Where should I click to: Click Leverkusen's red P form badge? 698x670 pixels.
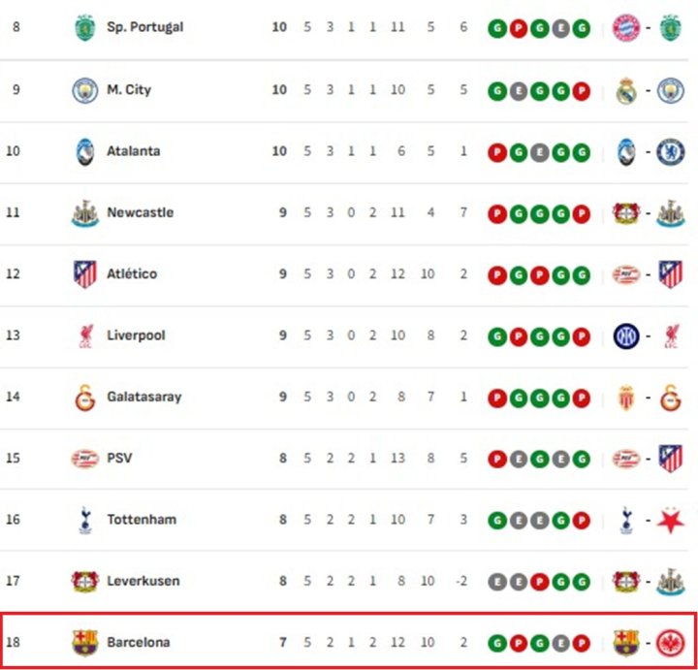pyautogui.click(x=539, y=582)
